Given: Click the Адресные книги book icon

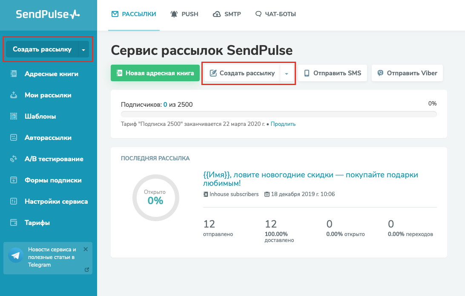Looking at the screenshot, I should coord(14,74).
